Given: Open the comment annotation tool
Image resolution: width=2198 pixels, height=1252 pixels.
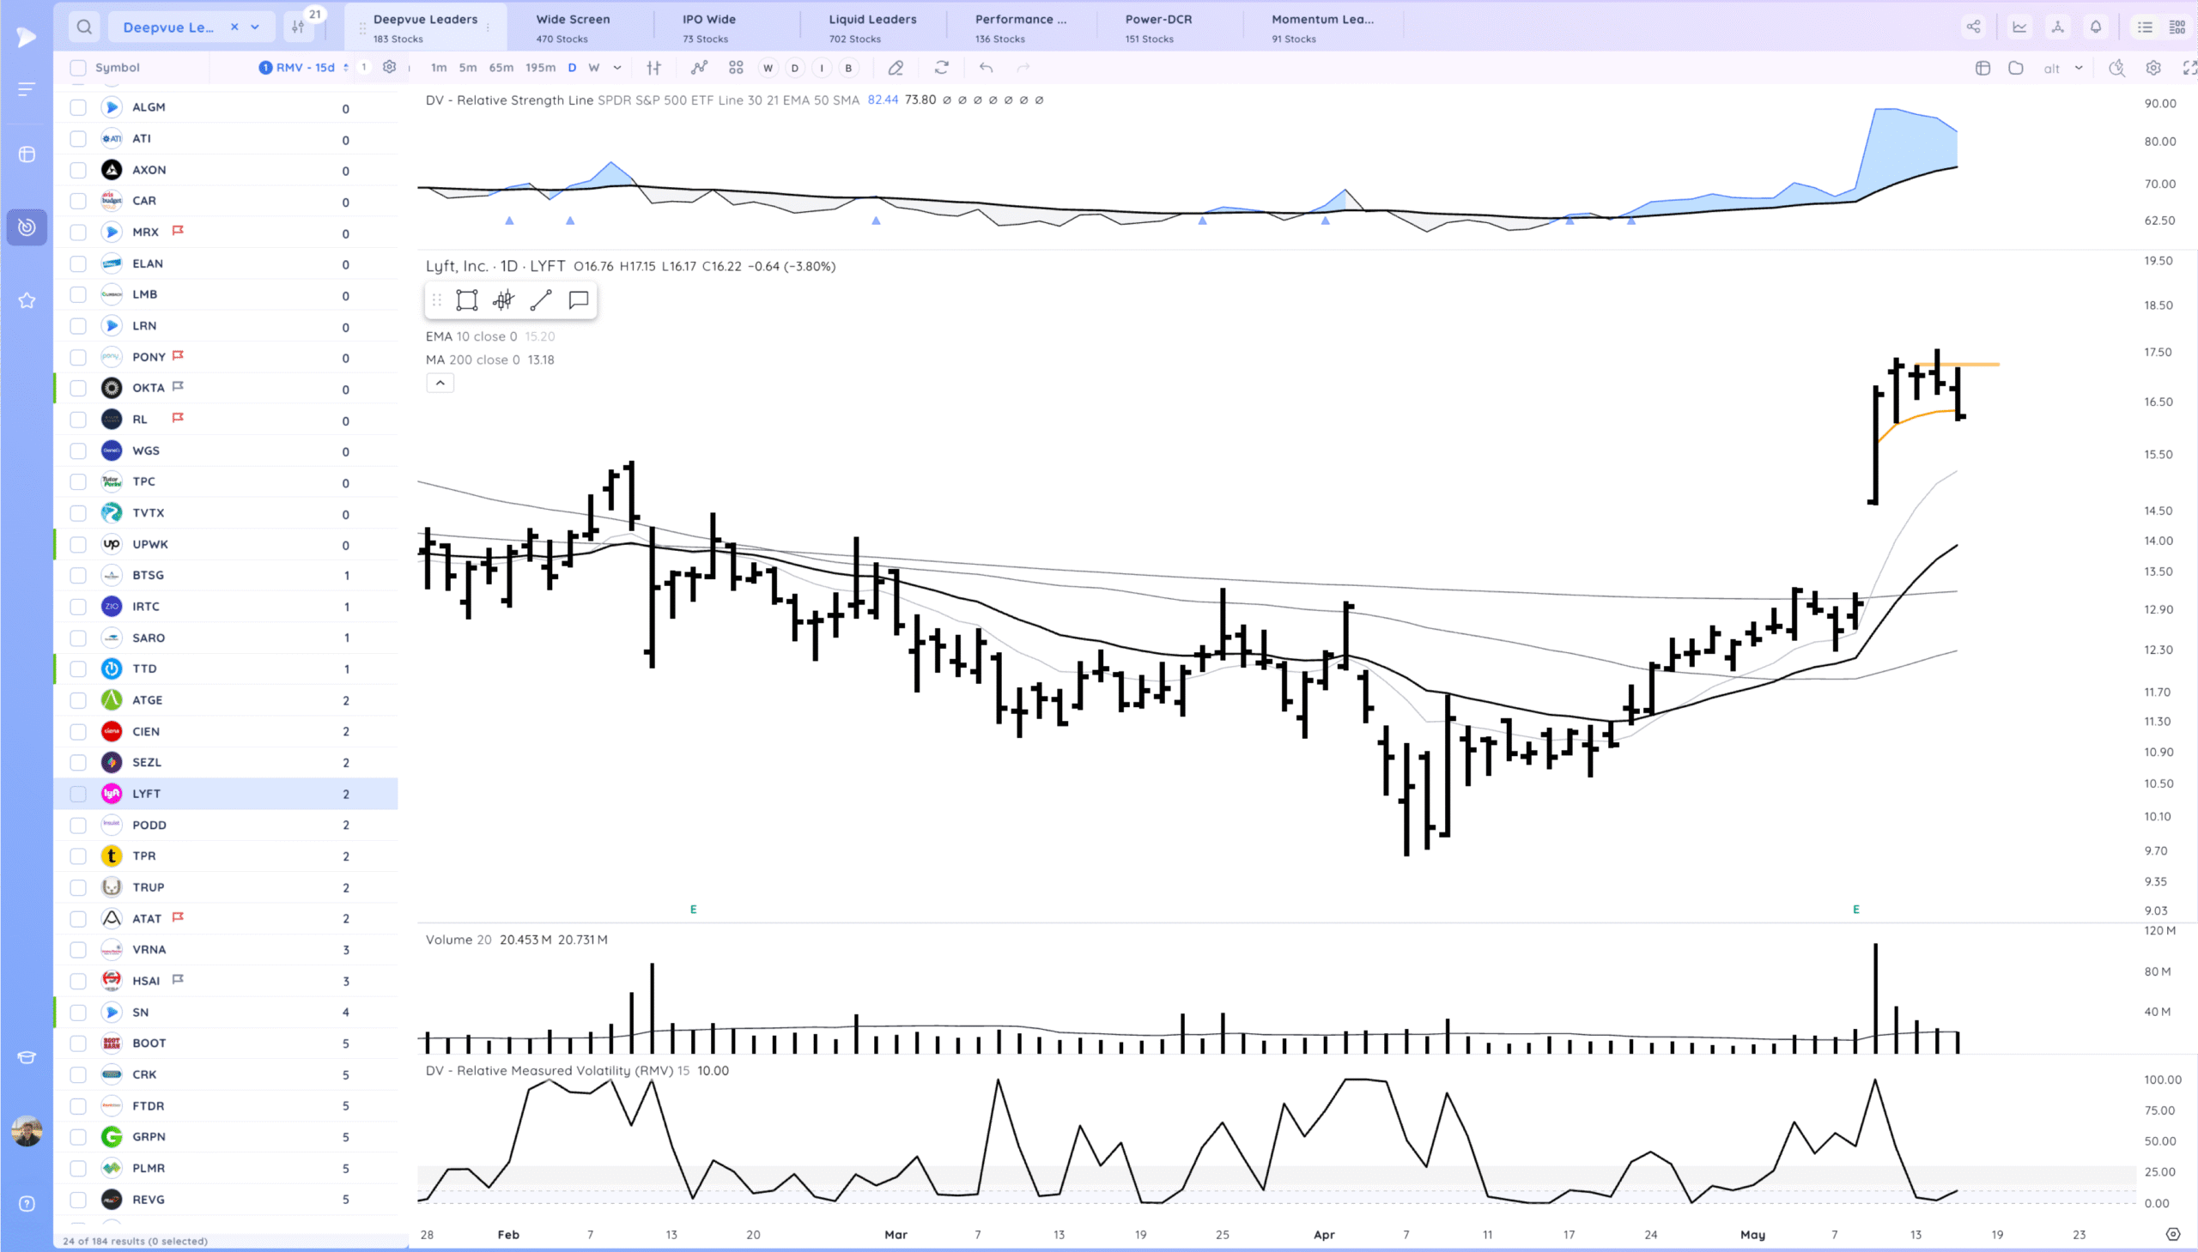Looking at the screenshot, I should tap(578, 300).
